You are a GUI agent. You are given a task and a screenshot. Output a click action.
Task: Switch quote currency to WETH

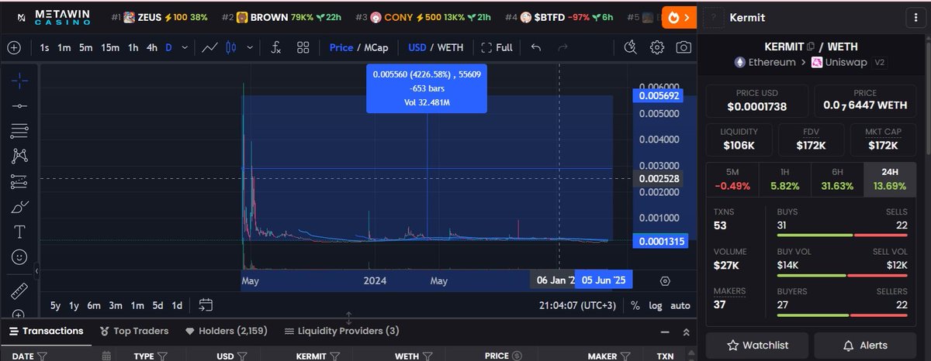click(451, 47)
